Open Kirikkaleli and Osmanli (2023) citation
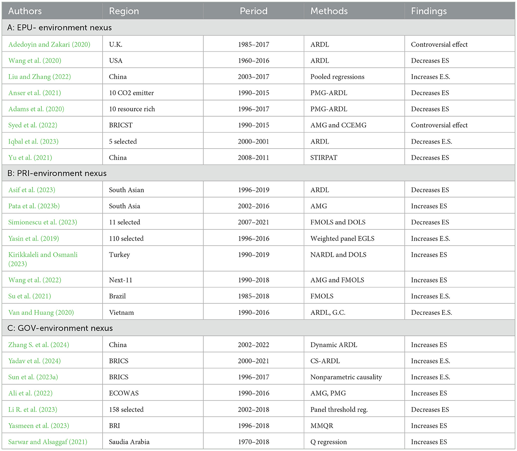This screenshot has height=451, width=517. point(43,255)
